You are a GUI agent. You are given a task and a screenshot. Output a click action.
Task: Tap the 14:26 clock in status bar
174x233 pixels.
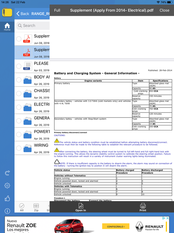click(x=5, y=2)
